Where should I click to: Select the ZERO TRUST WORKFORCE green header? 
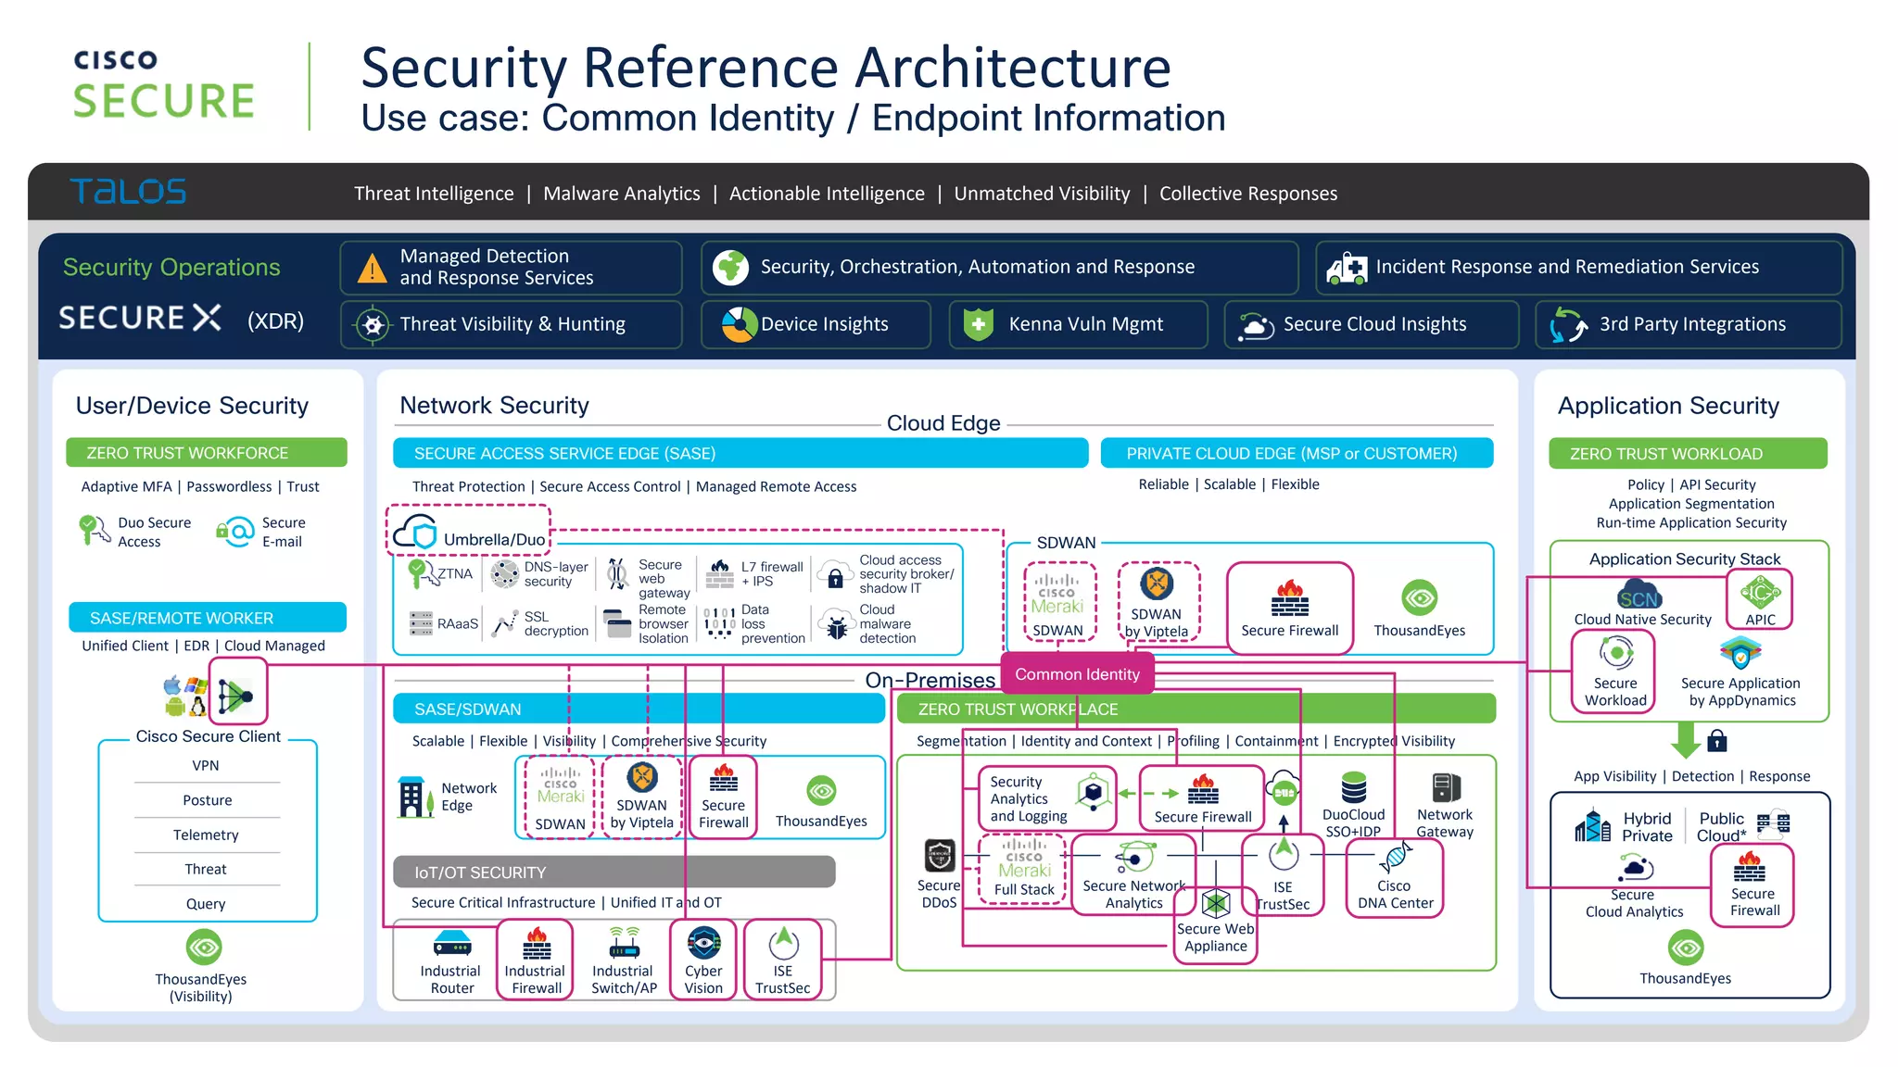(x=207, y=453)
